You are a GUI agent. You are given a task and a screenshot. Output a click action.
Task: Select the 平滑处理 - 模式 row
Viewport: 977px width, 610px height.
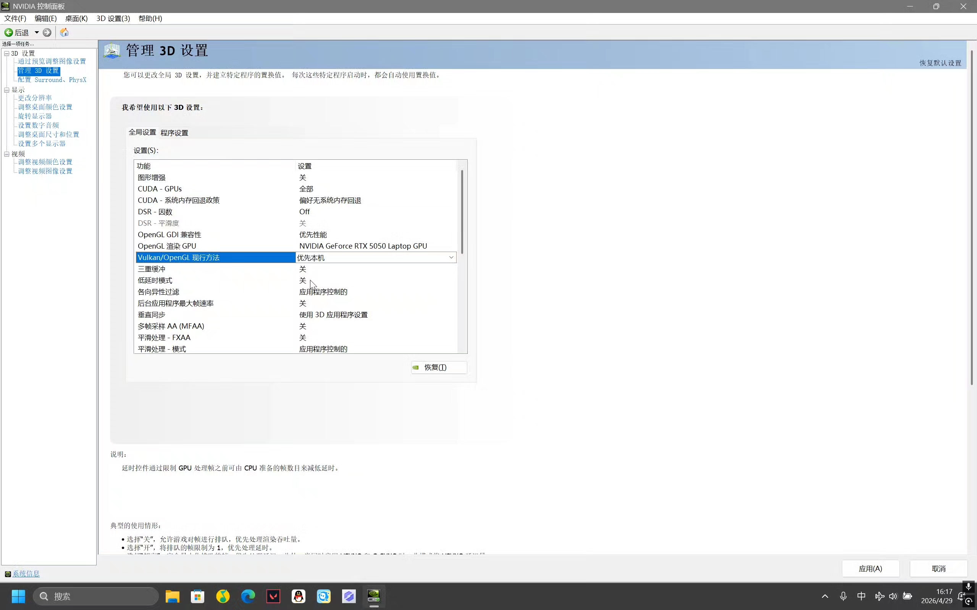(296, 349)
